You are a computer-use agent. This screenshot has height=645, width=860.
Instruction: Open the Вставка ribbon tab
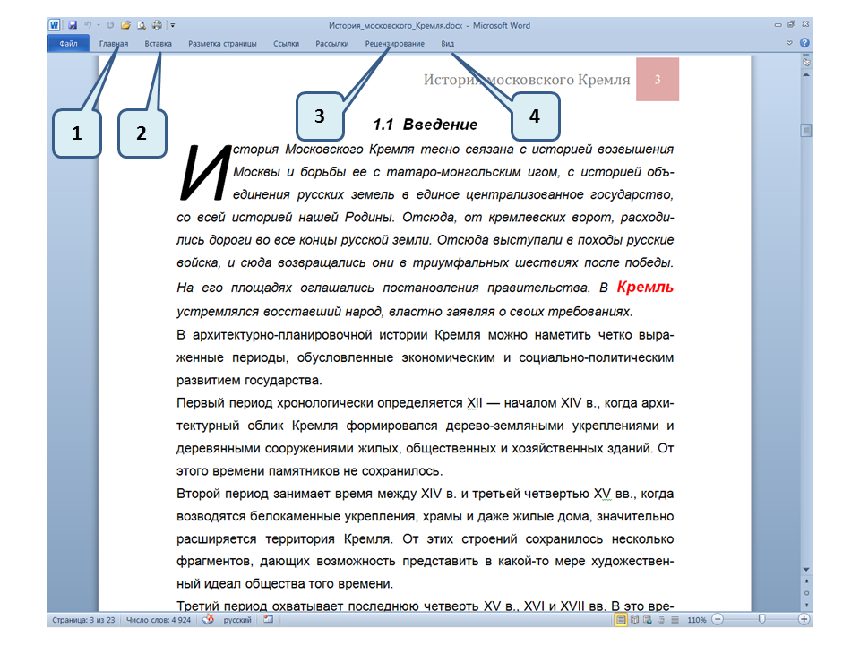[x=159, y=43]
